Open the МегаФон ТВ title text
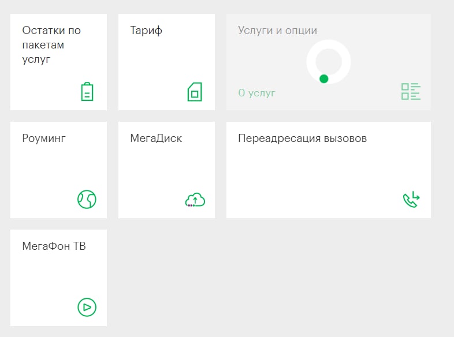454x337 pixels. tap(54, 246)
